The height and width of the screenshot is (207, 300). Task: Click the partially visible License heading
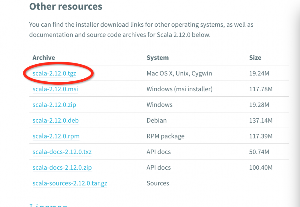tap(48, 205)
